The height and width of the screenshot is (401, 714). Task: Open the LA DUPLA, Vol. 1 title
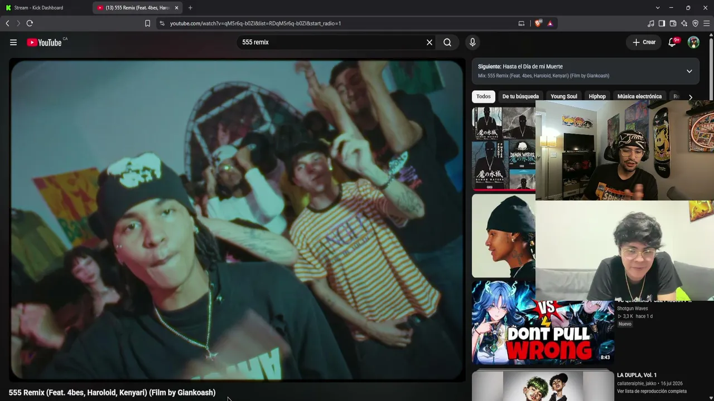636,375
